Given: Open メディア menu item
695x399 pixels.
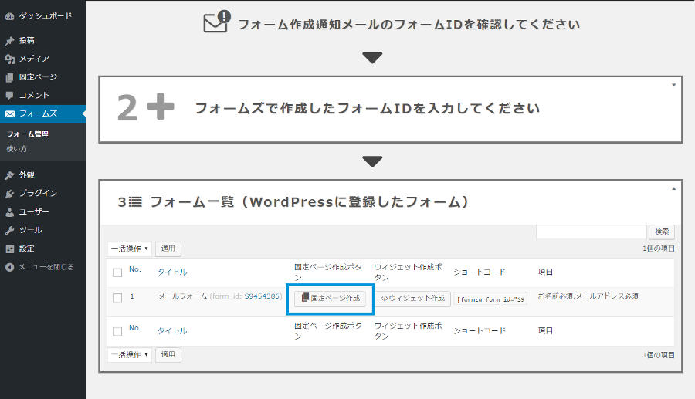Looking at the screenshot, I should [34, 59].
